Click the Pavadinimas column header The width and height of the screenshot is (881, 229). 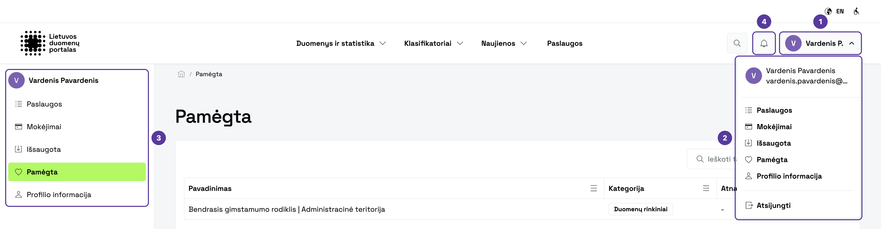coord(210,188)
